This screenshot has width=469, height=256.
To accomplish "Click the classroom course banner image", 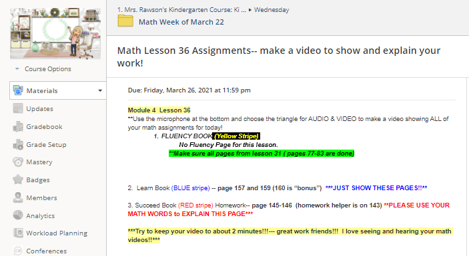I will 55,33.
